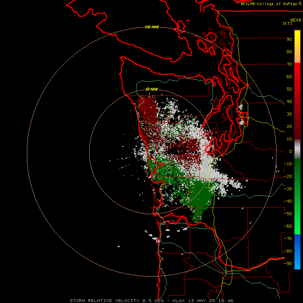Click the 'NEXR' label at top right
This screenshot has height=303, width=303.
296,20
